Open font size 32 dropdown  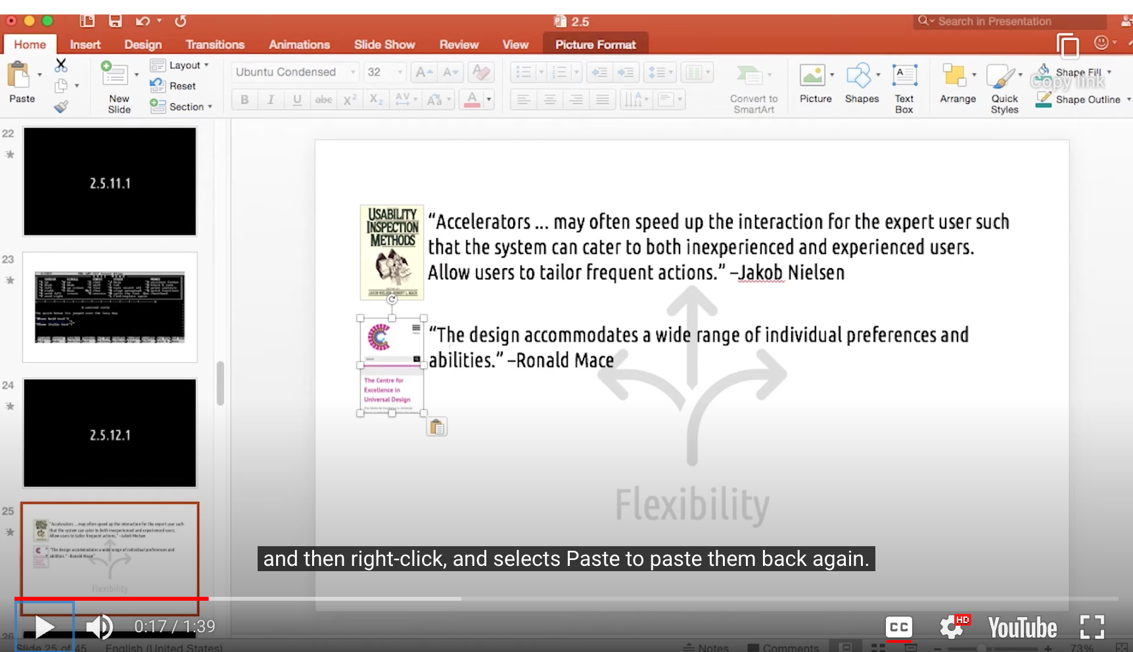pos(400,72)
